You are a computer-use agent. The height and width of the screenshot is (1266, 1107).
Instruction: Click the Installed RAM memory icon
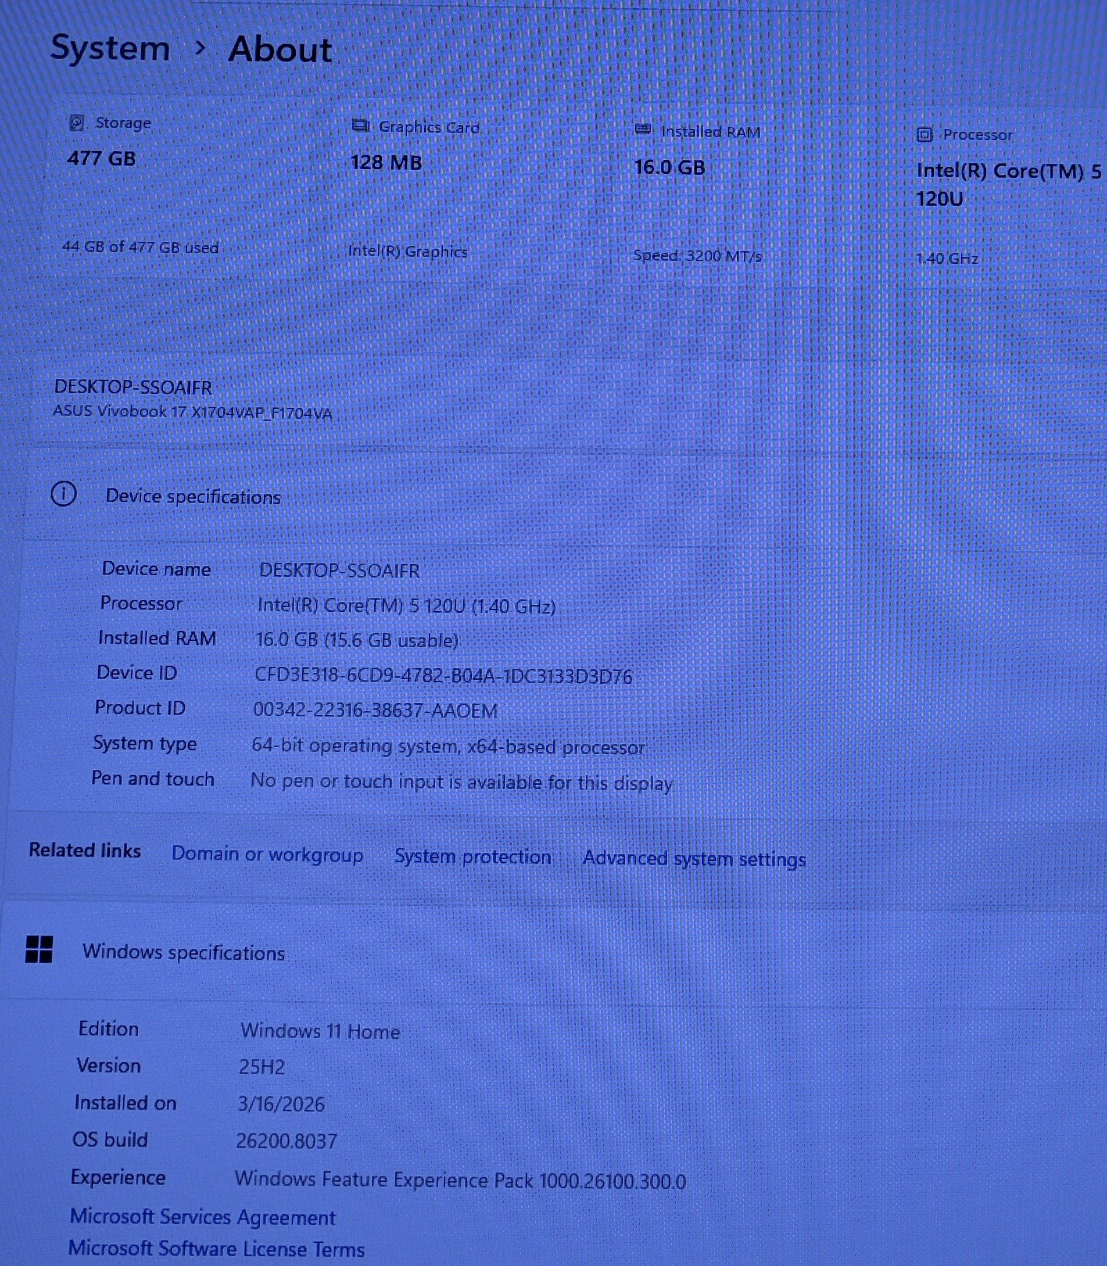pyautogui.click(x=643, y=130)
